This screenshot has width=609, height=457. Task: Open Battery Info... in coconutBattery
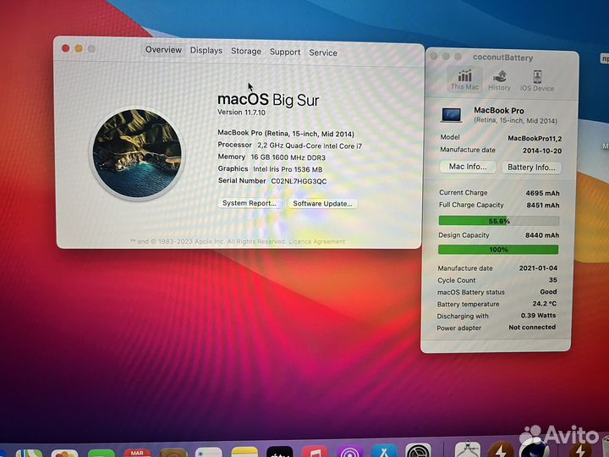point(531,168)
